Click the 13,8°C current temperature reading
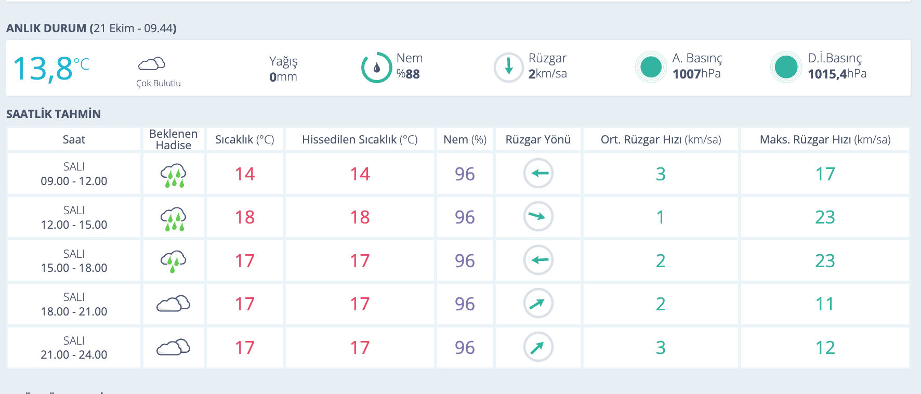This screenshot has height=394, width=921. (51, 69)
